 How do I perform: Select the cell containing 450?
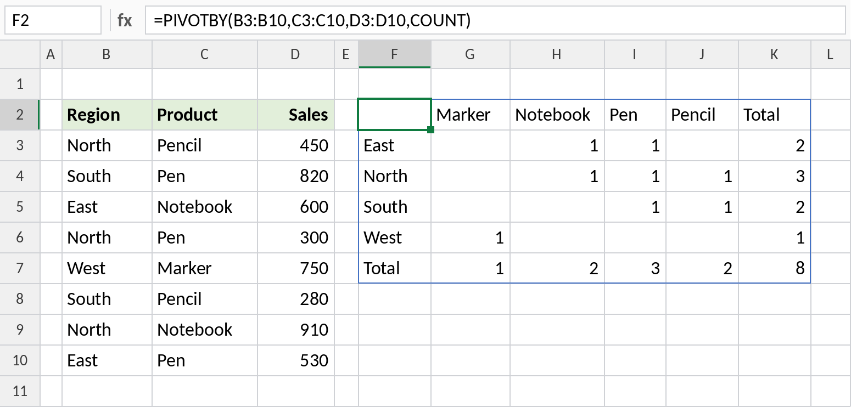(296, 145)
